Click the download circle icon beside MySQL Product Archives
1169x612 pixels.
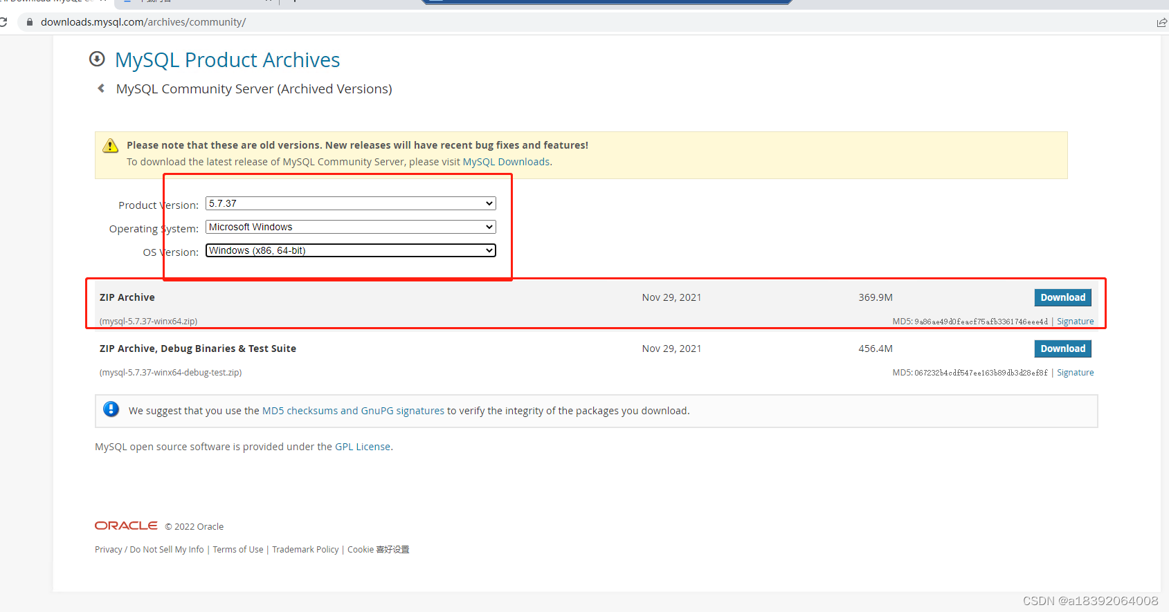pyautogui.click(x=97, y=59)
